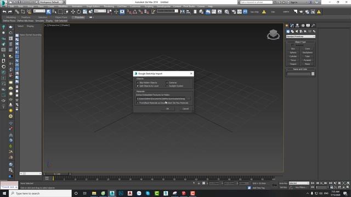351x197 pixels.
Task: Choose the Rectangular Selection Region tool
Action: (60, 11)
